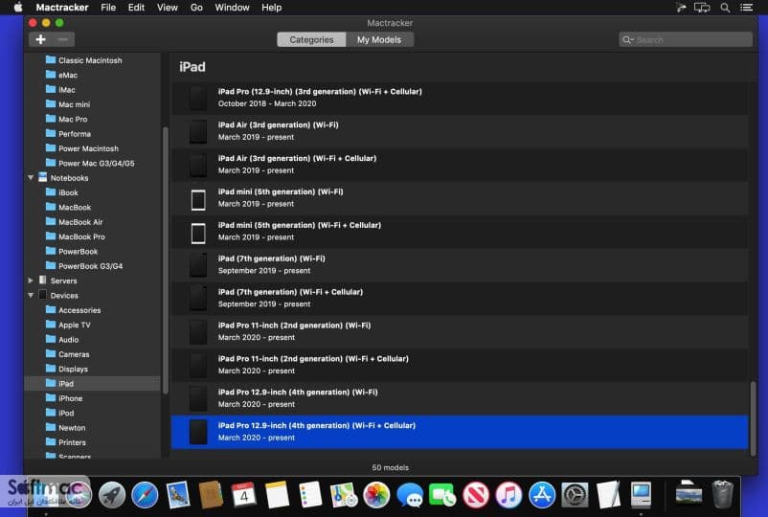This screenshot has width=768, height=517.
Task: Open Calendar icon in Dock
Action: coord(243,494)
